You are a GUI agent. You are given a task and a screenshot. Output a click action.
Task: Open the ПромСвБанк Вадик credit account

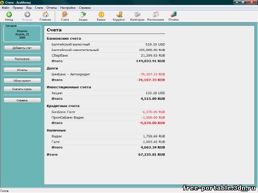pyautogui.click(x=68, y=117)
